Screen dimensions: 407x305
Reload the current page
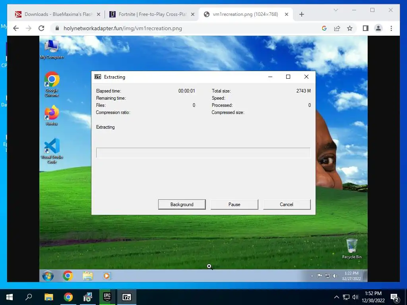click(41, 28)
